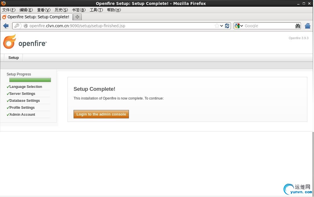This screenshot has width=314, height=197.
Task: Reload the page with the refresh icon
Action: 227,26
